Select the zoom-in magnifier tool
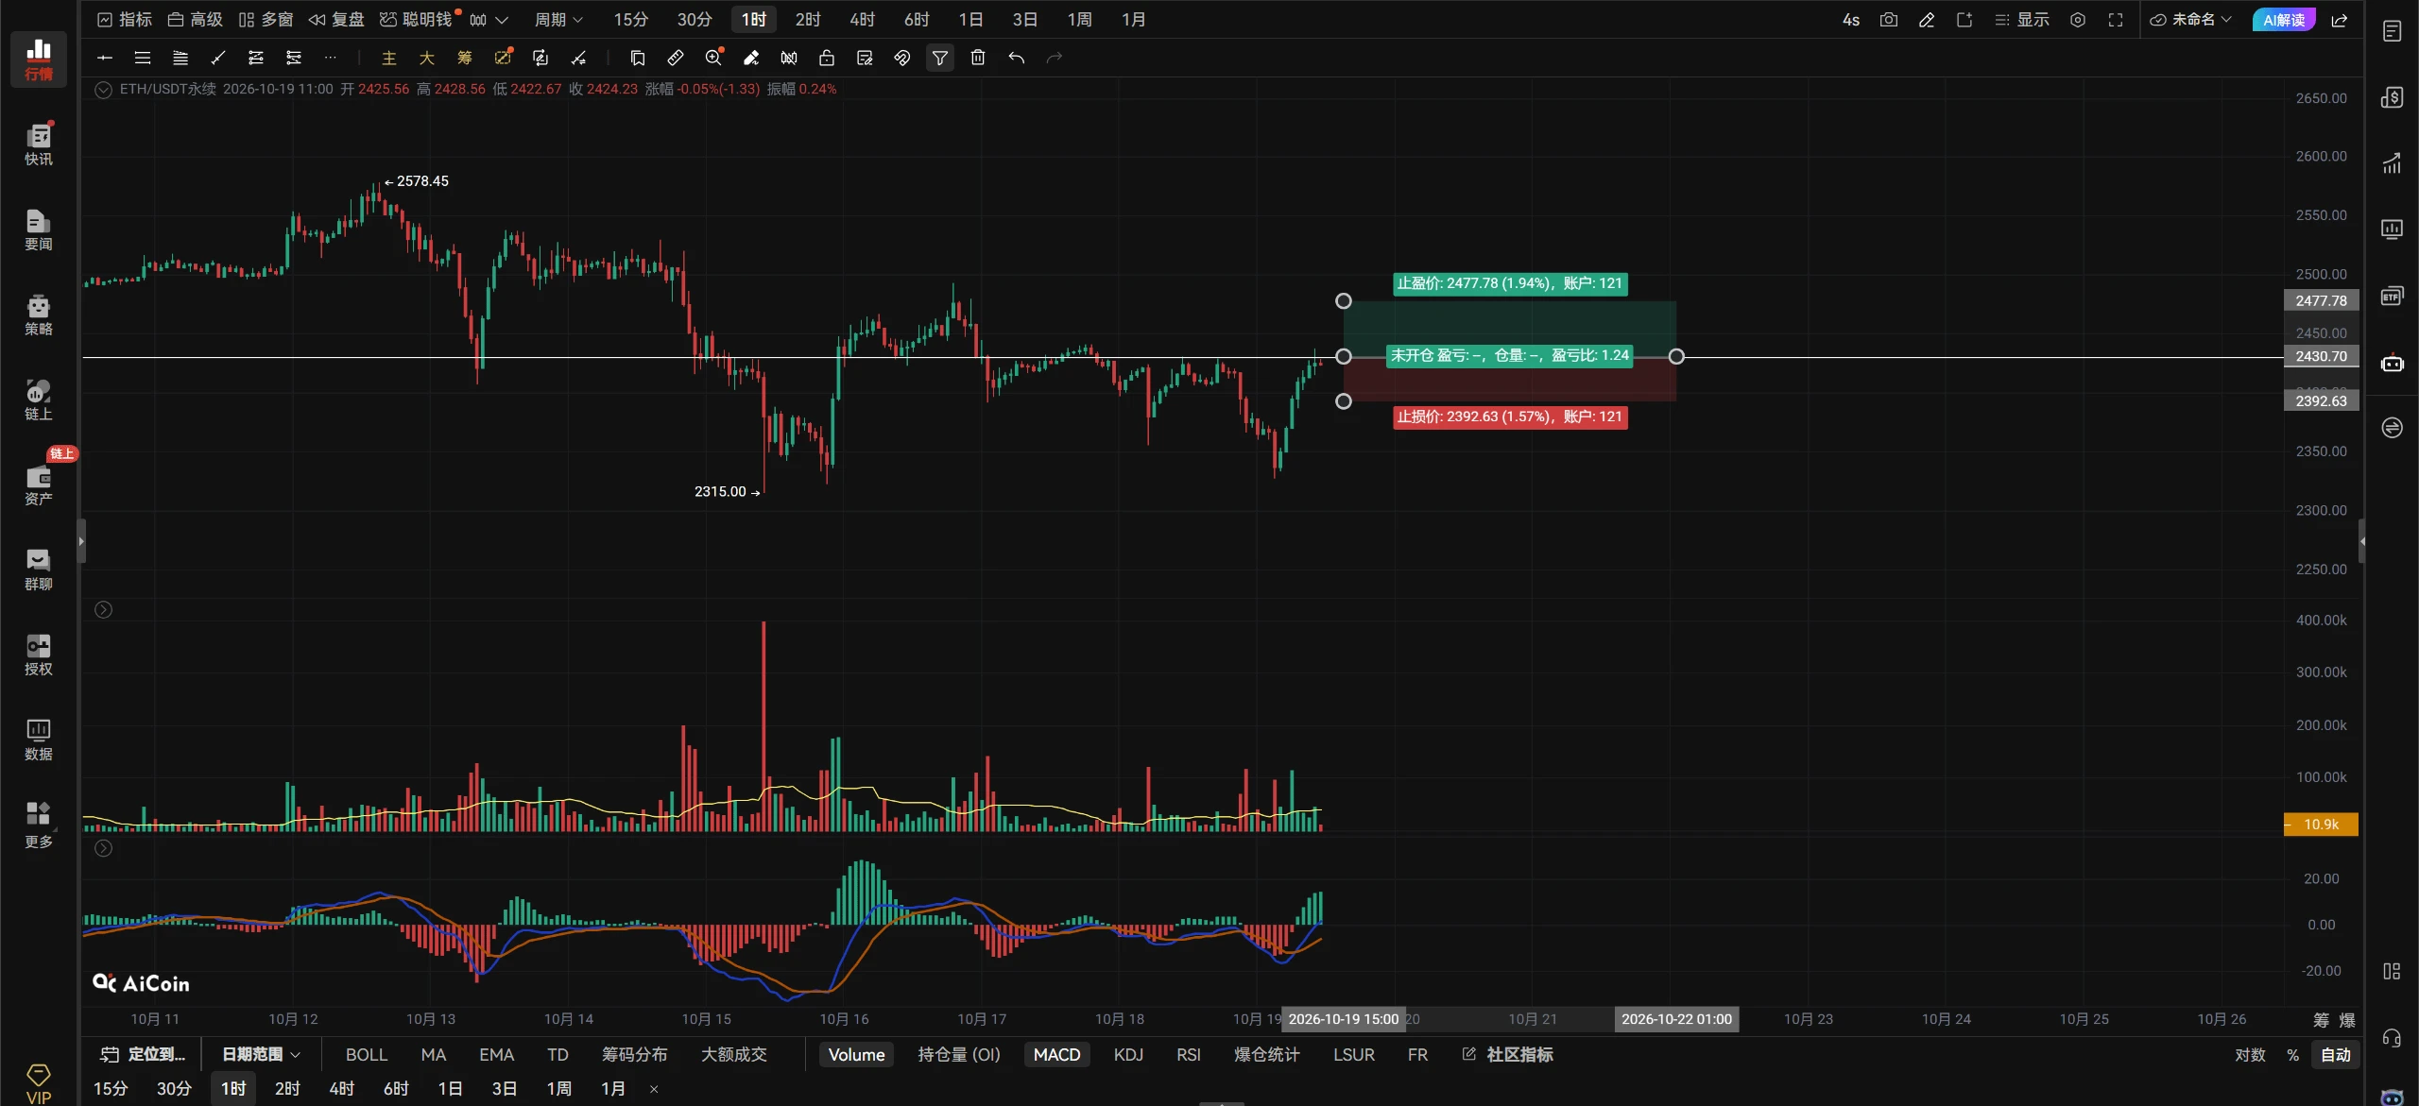This screenshot has height=1106, width=2419. 713,58
